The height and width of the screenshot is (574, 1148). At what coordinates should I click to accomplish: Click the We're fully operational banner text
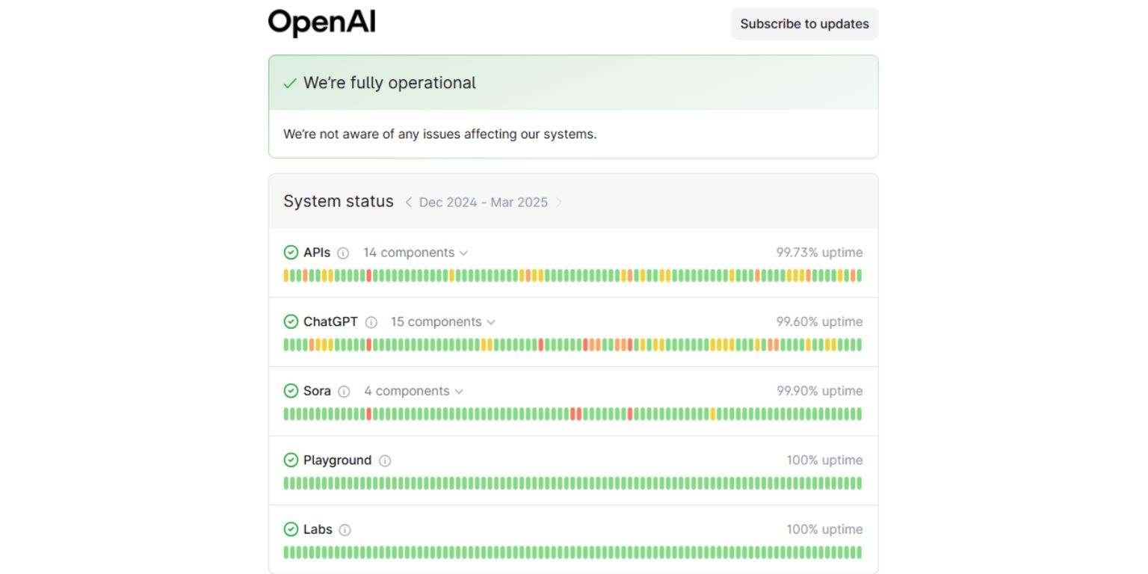click(x=389, y=83)
